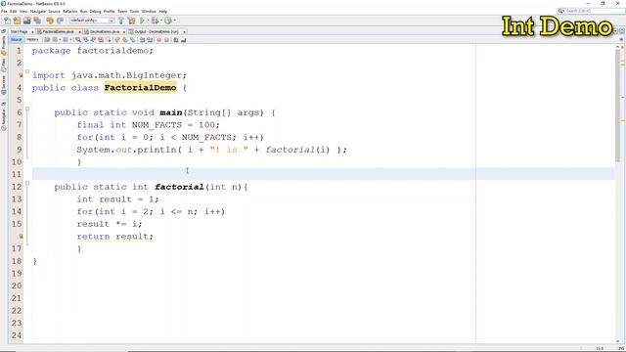
Task: Switch to the DecimalDemo.java tab
Action: (x=105, y=31)
